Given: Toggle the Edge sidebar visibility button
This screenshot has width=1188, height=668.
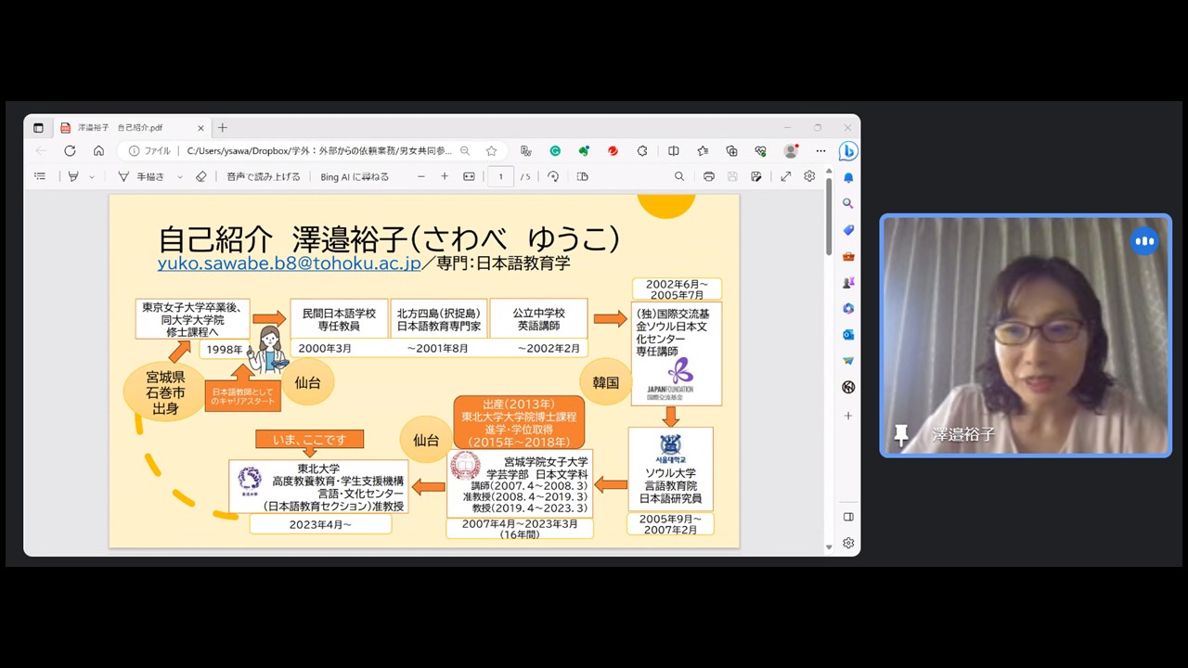Looking at the screenshot, I should click(x=848, y=517).
